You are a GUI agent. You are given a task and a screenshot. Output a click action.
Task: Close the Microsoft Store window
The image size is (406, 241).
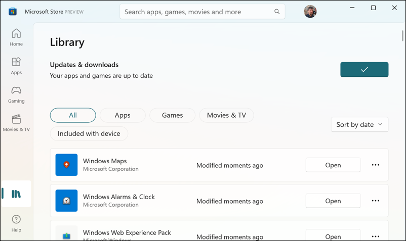394,8
